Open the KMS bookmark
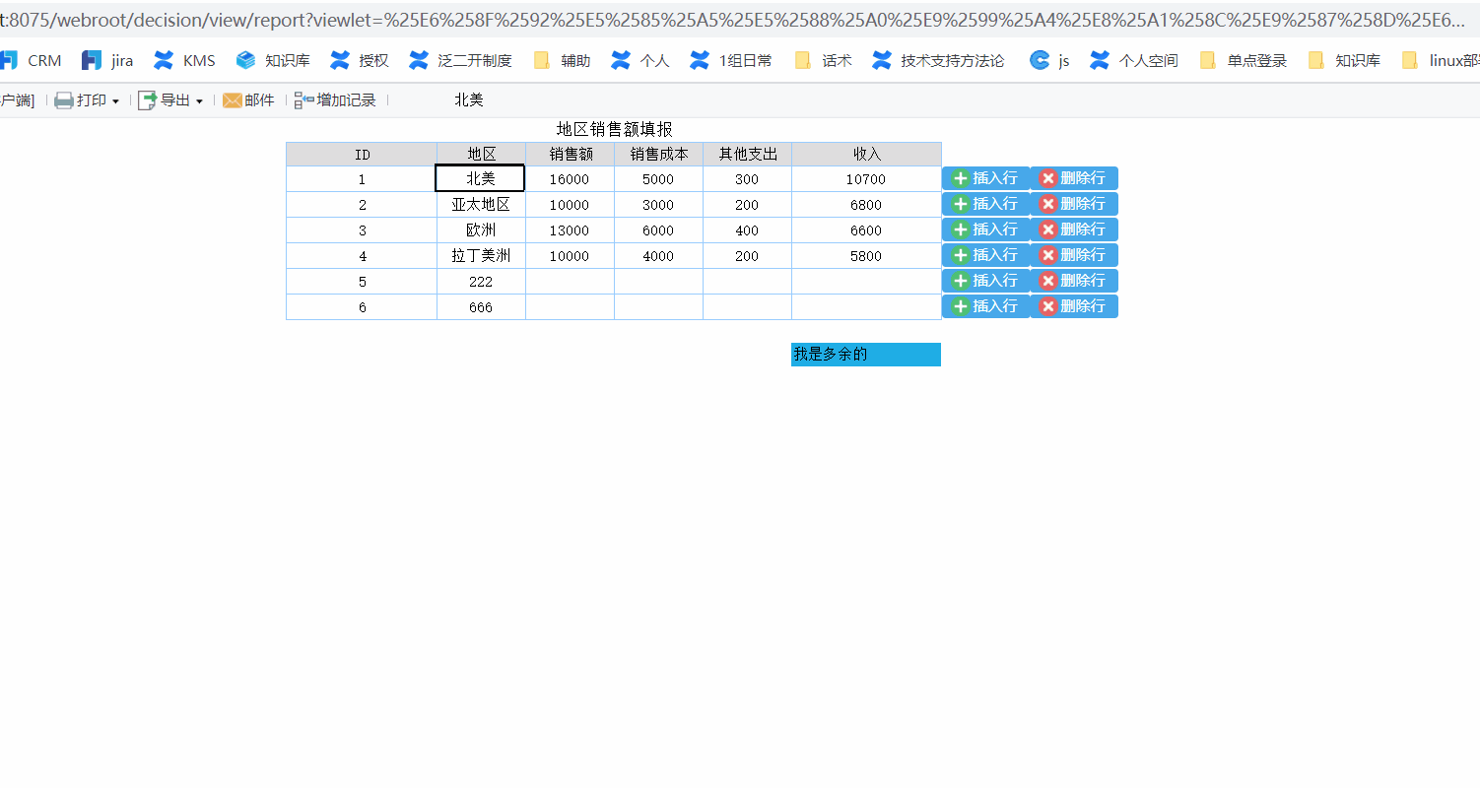 point(184,60)
